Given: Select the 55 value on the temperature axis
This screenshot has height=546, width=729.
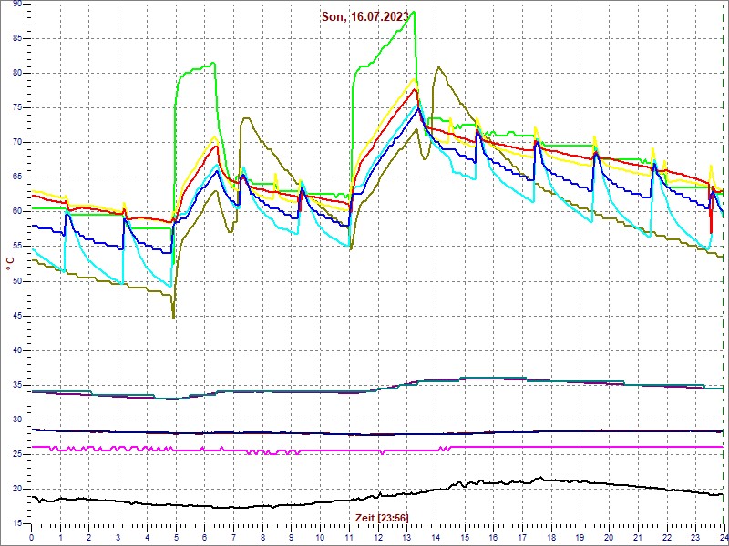Looking at the screenshot, I should pyautogui.click(x=16, y=247).
